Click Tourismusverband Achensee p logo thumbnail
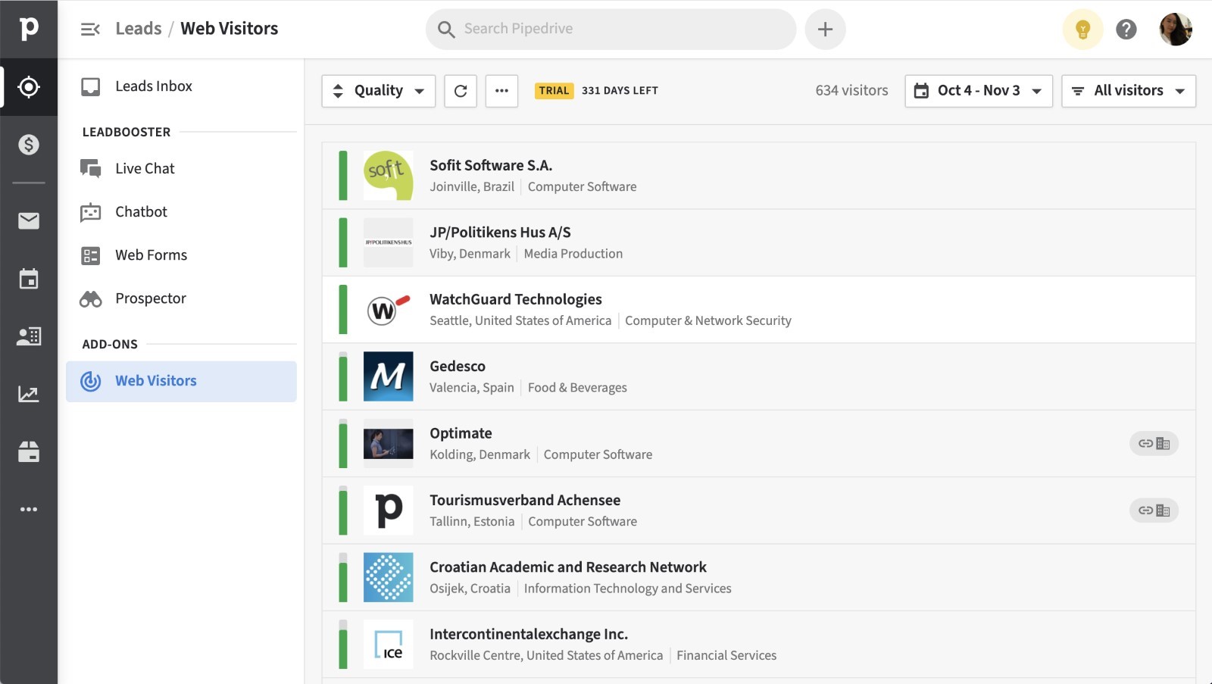Image resolution: width=1212 pixels, height=684 pixels. coord(388,511)
